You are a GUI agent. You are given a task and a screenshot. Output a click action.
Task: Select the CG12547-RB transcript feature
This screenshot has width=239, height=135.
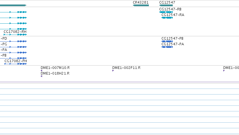click(166, 12)
